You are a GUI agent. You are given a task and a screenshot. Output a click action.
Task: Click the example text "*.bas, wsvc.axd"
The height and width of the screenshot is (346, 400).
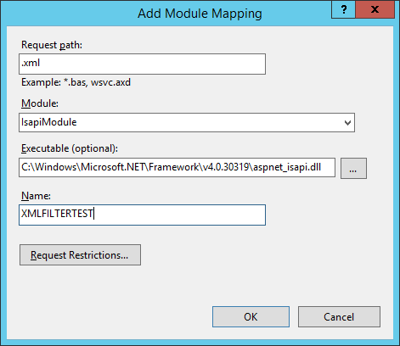point(97,82)
